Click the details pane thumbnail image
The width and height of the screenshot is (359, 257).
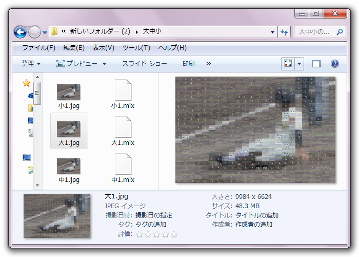coord(57,216)
